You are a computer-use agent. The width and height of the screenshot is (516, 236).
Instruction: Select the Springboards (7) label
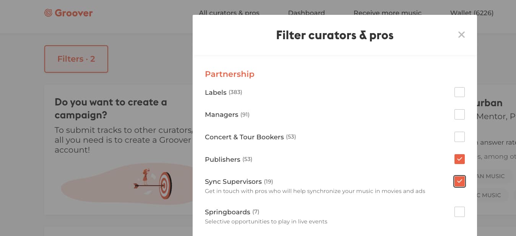(232, 212)
